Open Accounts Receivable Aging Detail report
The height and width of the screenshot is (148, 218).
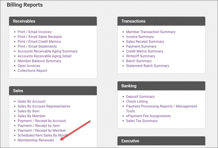coord(45,56)
